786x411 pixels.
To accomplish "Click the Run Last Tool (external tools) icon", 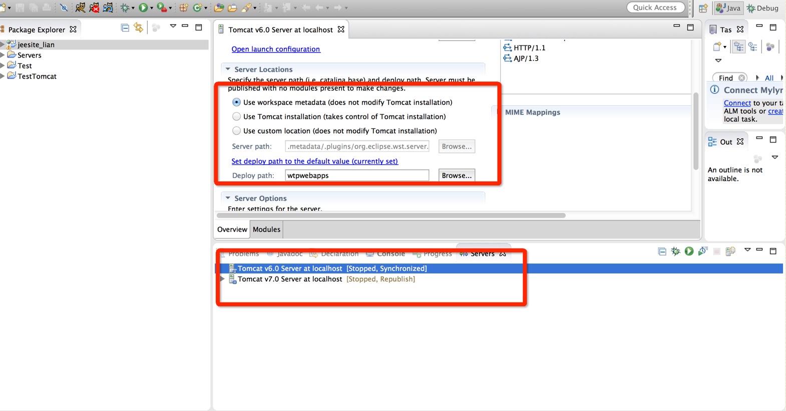I will 162,7.
